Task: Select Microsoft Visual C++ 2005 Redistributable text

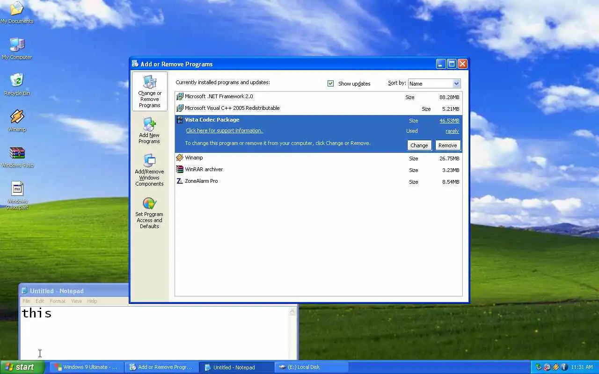Action: 232,108
